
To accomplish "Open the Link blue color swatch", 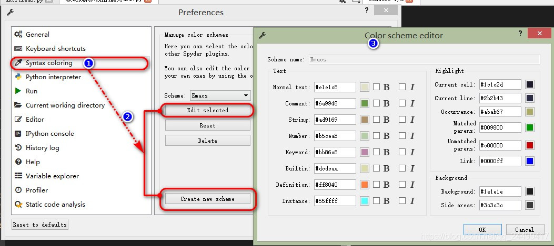I will 530,161.
